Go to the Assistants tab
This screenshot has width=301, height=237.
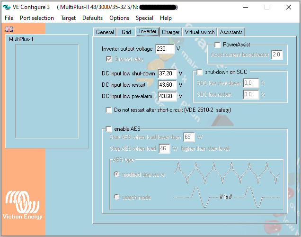[x=231, y=32]
